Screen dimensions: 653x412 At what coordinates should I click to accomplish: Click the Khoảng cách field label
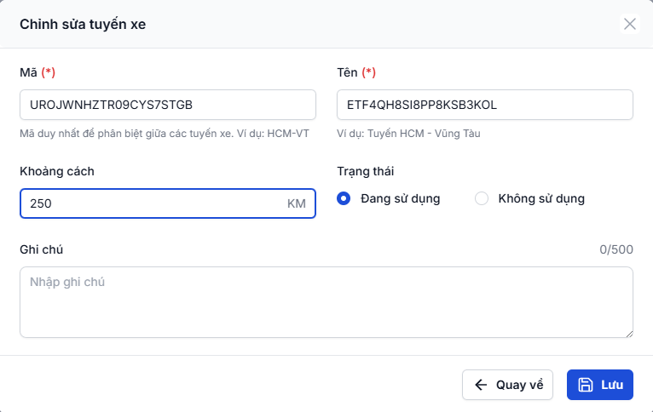(x=57, y=171)
